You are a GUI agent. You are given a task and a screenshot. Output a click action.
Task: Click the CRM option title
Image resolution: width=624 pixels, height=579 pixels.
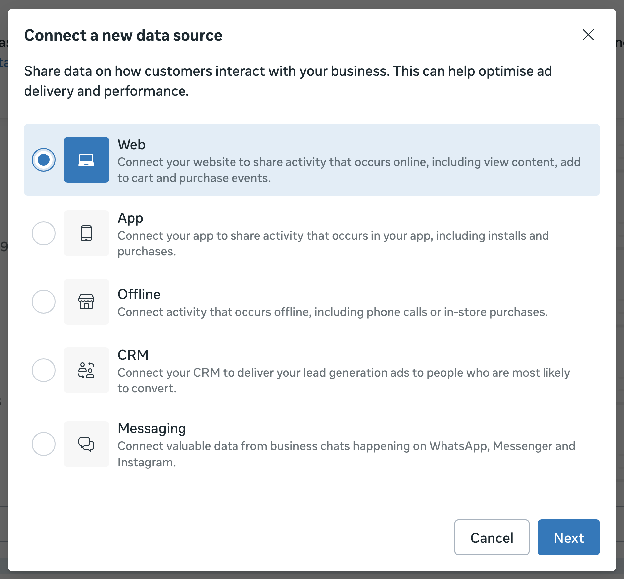tap(133, 355)
